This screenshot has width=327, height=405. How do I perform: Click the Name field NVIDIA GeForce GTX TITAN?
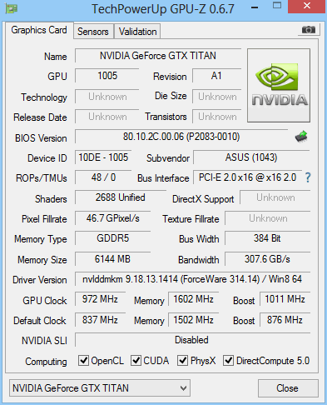pos(158,56)
